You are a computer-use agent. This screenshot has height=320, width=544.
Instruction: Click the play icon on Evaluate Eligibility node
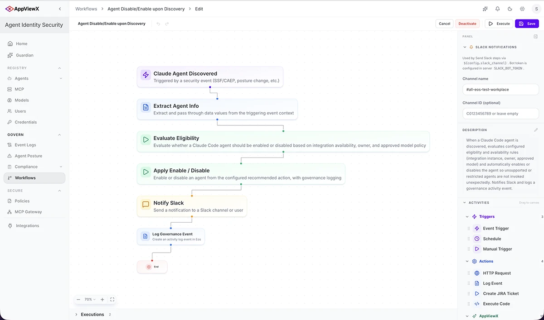pyautogui.click(x=146, y=140)
